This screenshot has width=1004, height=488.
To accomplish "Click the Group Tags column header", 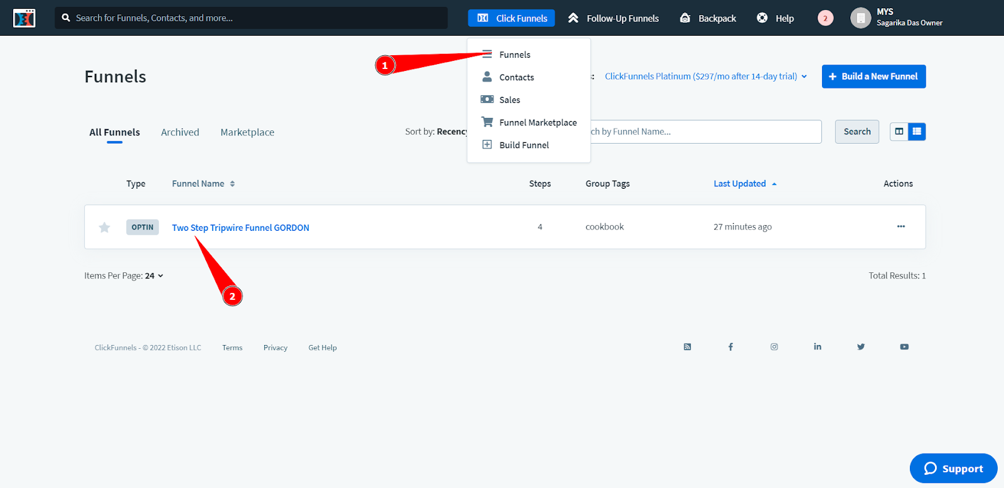I will click(607, 184).
